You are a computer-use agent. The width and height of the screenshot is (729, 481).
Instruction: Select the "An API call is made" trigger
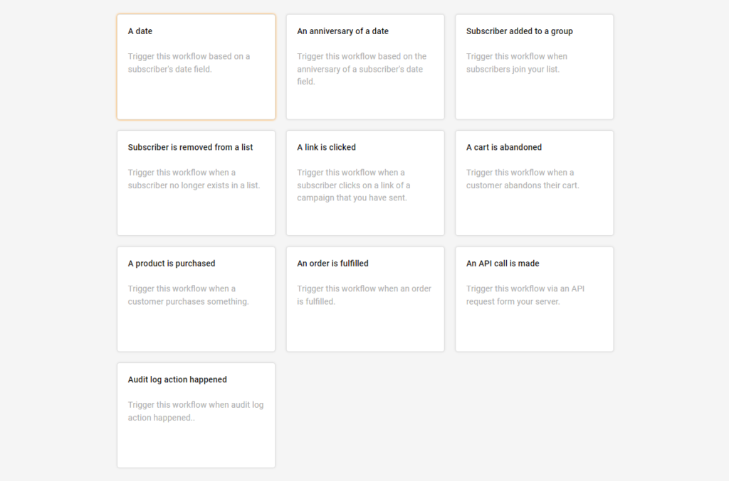pyautogui.click(x=534, y=299)
